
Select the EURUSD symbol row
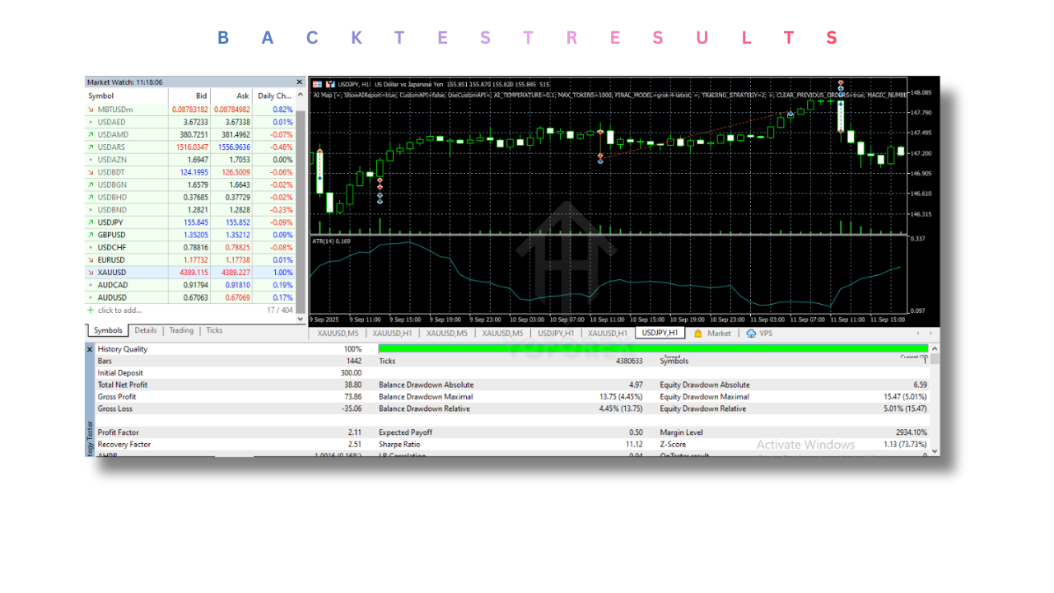click(111, 260)
